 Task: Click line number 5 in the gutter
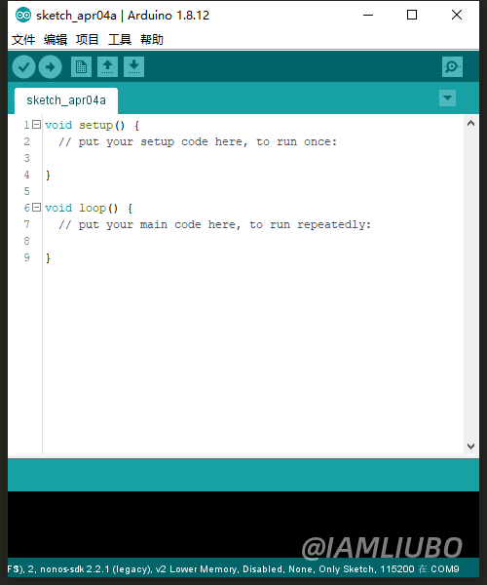tap(27, 191)
